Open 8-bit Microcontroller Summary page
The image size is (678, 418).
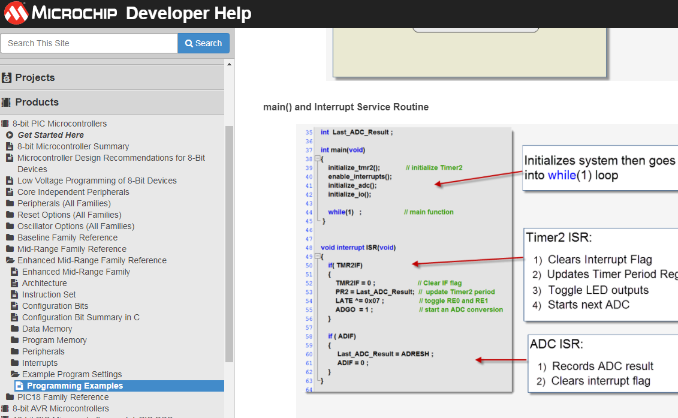[73, 146]
